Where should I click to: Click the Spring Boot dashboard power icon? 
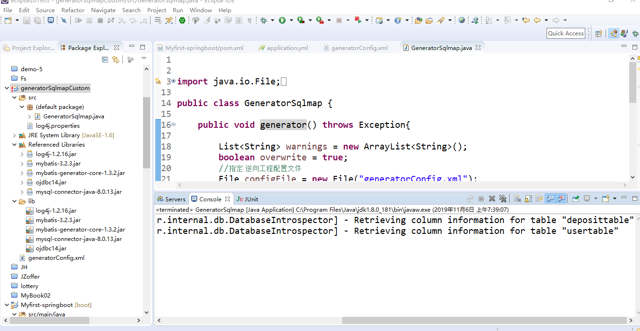[x=182, y=20]
